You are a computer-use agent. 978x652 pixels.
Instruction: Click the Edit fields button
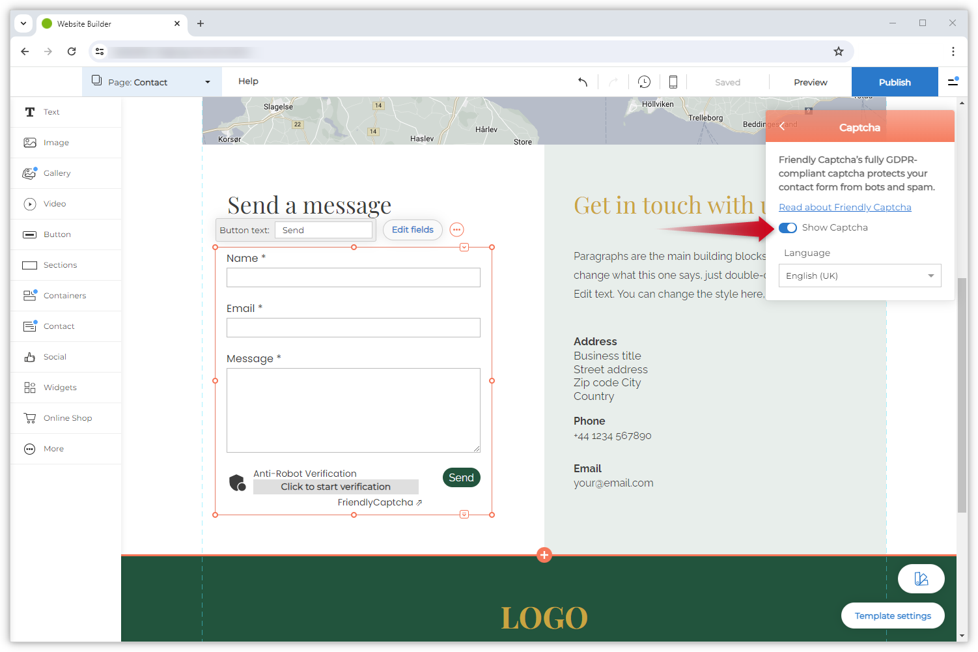click(x=412, y=230)
